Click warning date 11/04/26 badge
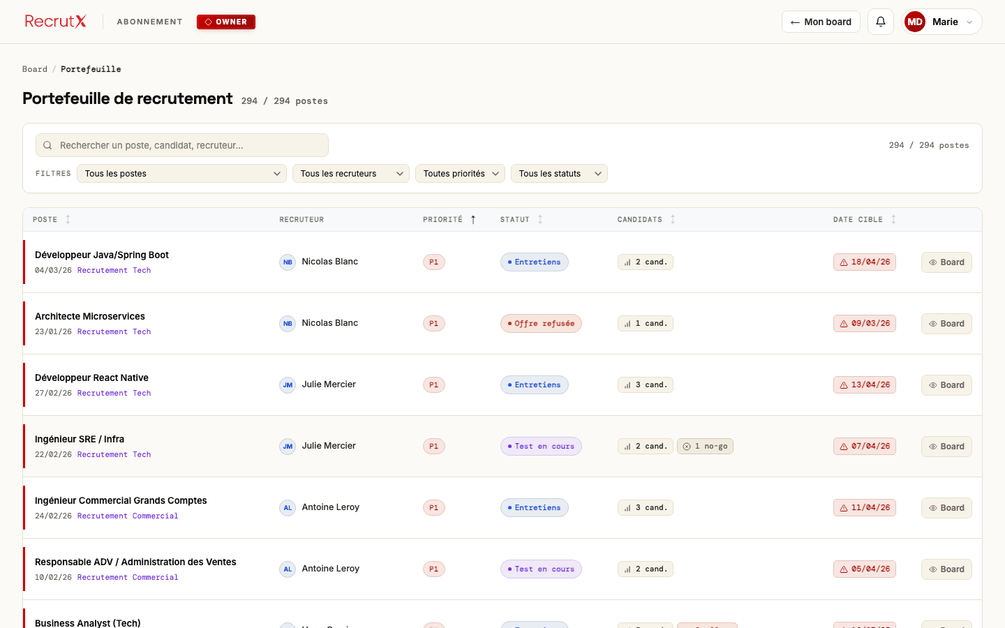Viewport: 1005px width, 628px height. pos(865,508)
